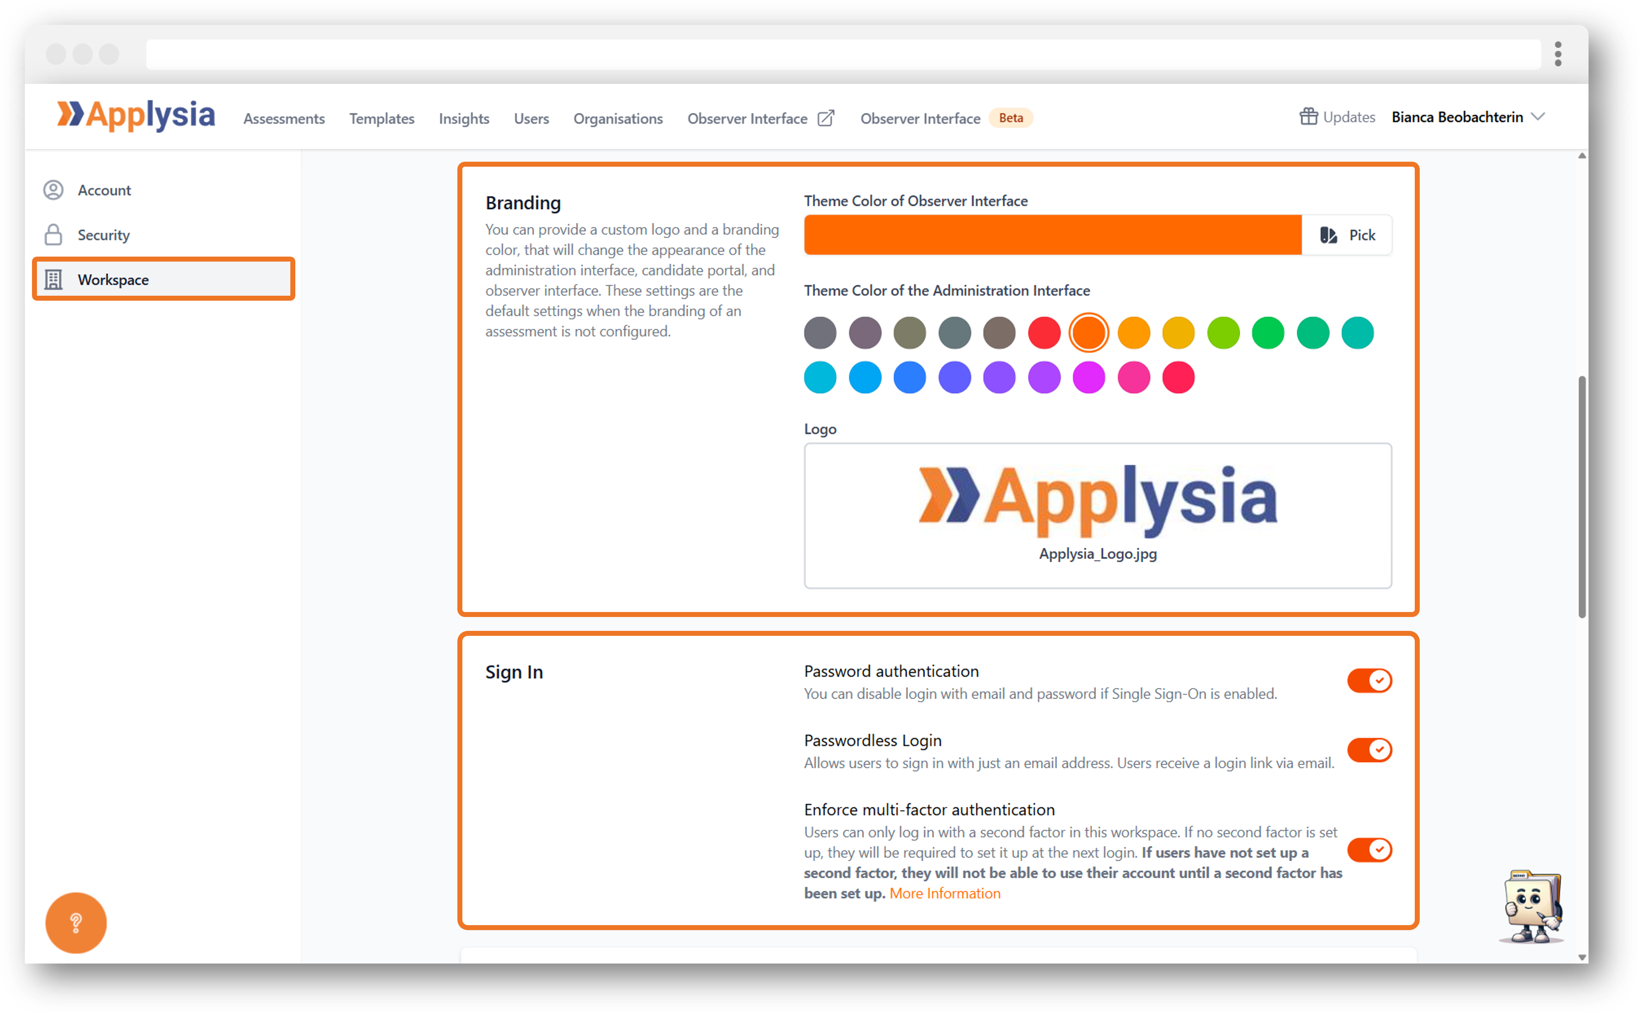The height and width of the screenshot is (1014, 1639).
Task: Choose the royal blue theme swatch
Action: (910, 377)
